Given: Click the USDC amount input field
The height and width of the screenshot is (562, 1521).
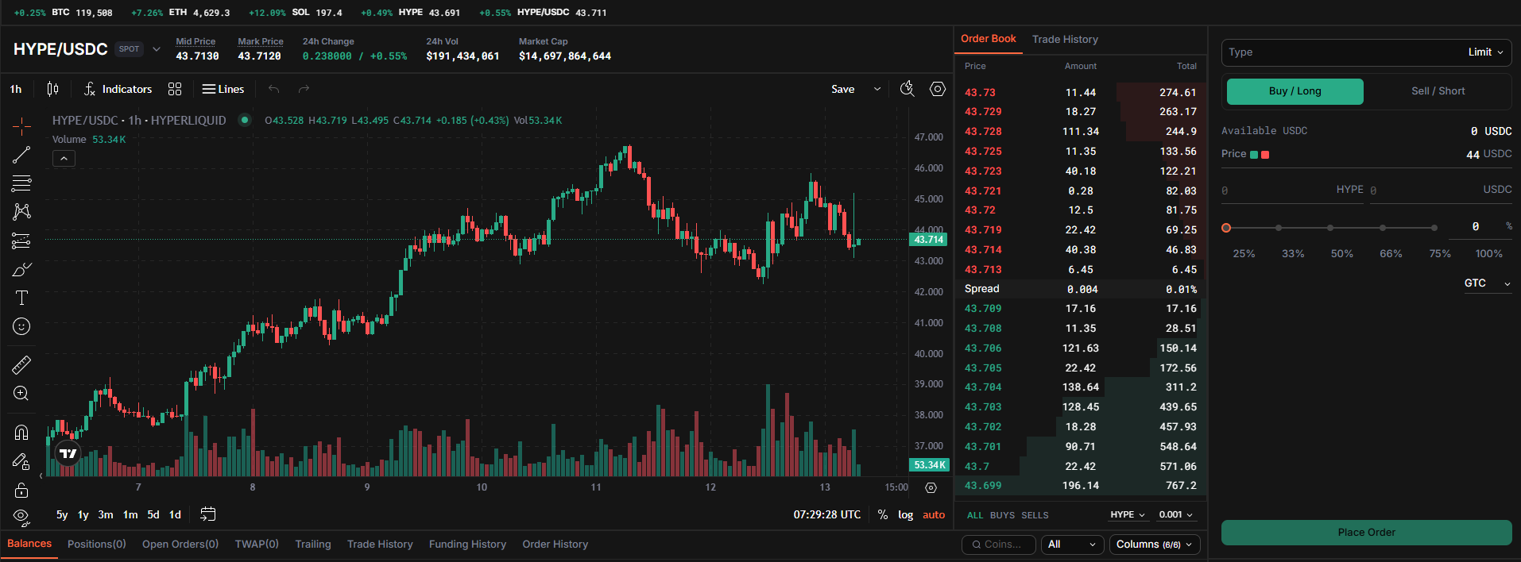Looking at the screenshot, I should pyautogui.click(x=1441, y=190).
